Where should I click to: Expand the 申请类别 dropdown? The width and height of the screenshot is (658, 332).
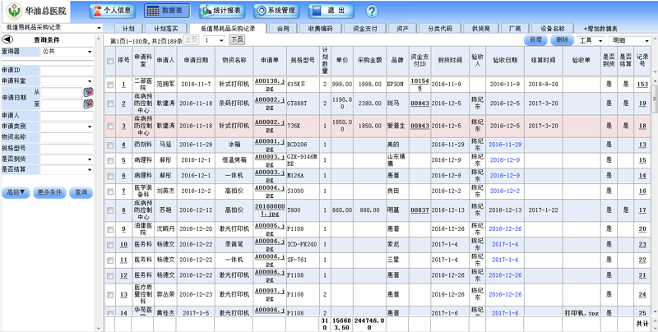[x=67, y=127]
